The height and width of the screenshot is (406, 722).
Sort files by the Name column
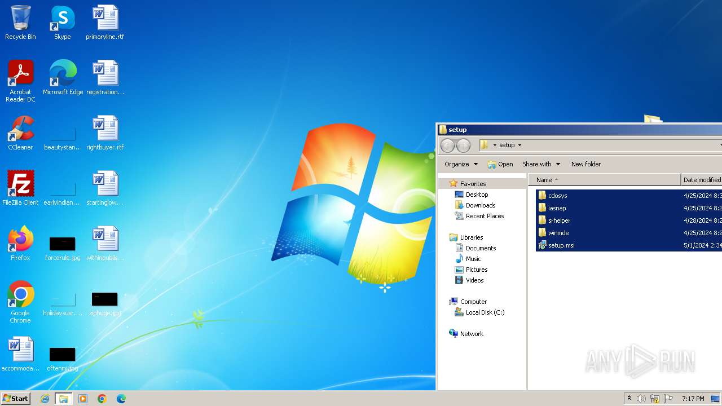click(605, 180)
